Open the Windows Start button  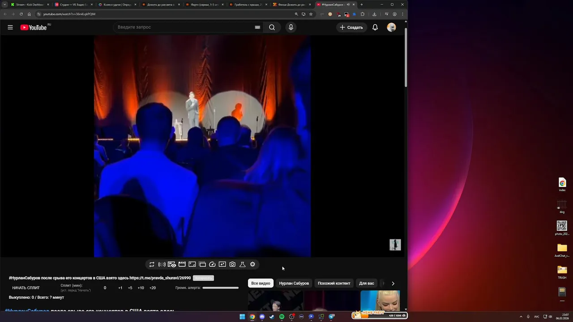coord(242,317)
